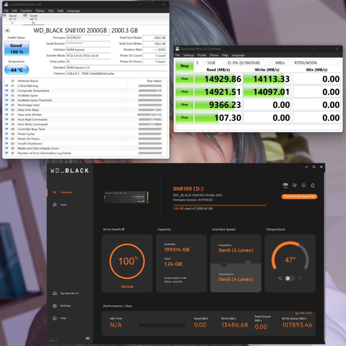Click the 44 °C temperature button
Image resolution: width=346 pixels, height=346 pixels.
(x=17, y=70)
